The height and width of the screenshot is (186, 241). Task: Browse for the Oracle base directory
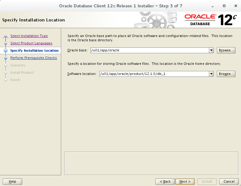pyautogui.click(x=226, y=50)
